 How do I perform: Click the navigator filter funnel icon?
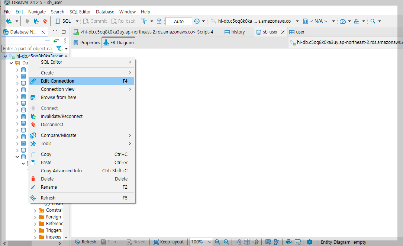pos(59,48)
